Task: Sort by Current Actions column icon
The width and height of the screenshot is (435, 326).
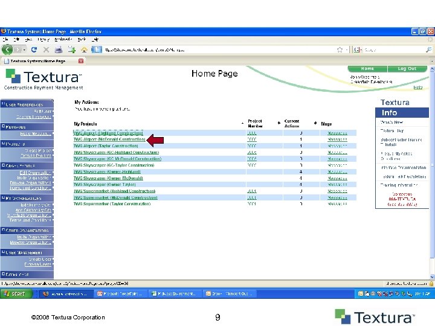Action: [315, 123]
